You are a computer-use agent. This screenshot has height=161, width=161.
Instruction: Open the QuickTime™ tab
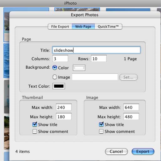tap(108, 27)
